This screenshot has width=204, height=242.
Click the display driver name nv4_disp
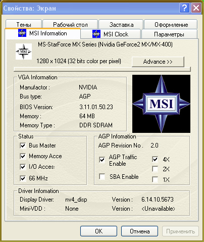[x=76, y=200]
